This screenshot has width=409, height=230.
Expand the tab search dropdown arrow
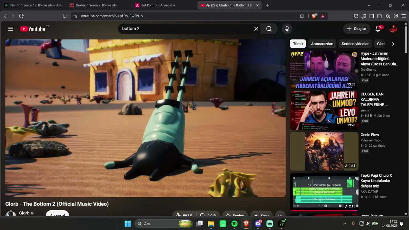click(369, 5)
